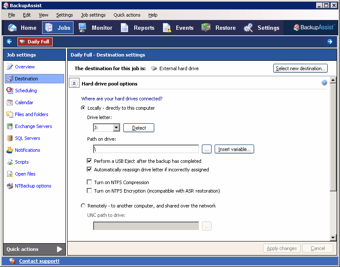Click the Cancel button
Viewport: 340px width, 267px height.
coord(317,248)
